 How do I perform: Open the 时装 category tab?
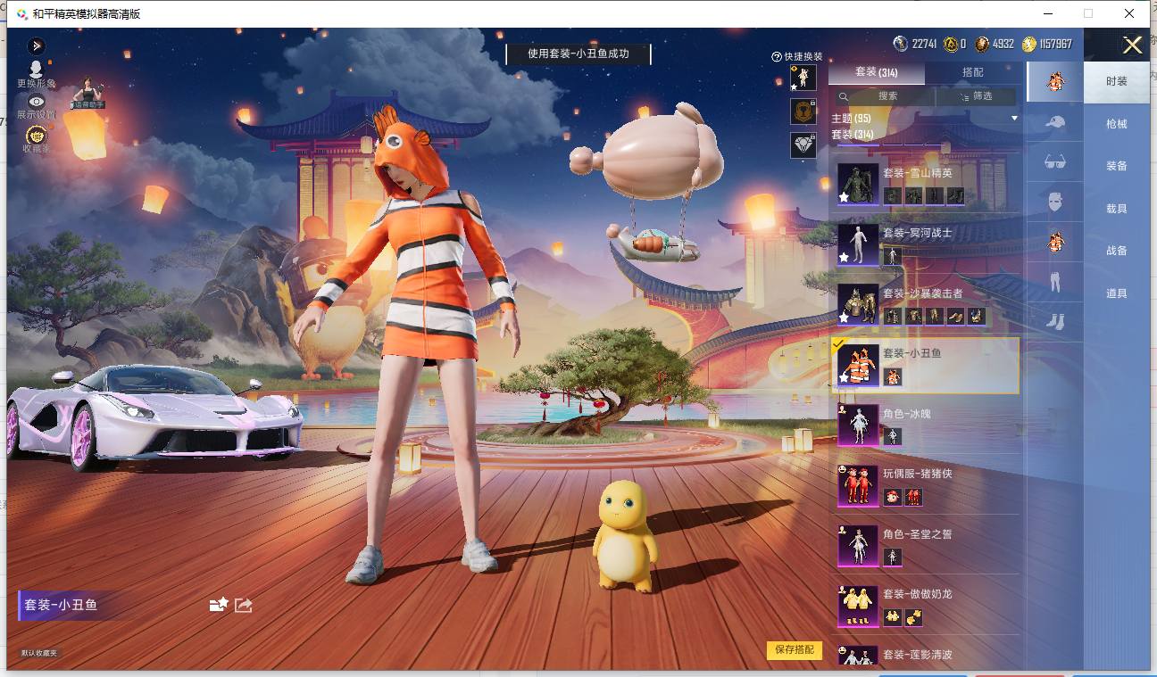point(1116,81)
